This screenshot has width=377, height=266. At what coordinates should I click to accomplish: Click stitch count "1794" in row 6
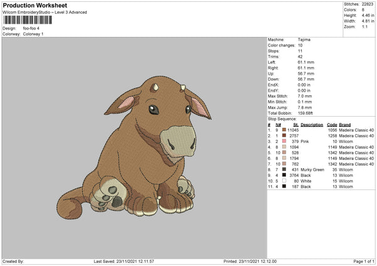[x=294, y=159]
